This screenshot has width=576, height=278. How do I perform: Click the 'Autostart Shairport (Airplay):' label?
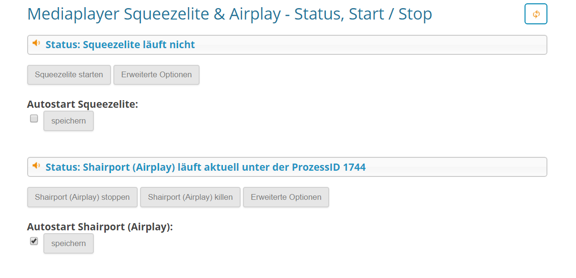tap(100, 227)
